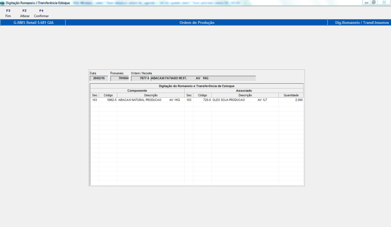Select OLEO SOJA PRODUCAO cell
Image resolution: width=391 pixels, height=227 pixels.
tap(245, 100)
